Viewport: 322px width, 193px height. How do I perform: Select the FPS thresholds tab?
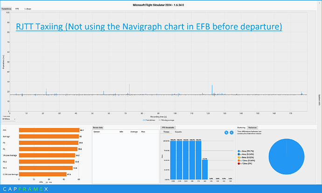click(168, 128)
